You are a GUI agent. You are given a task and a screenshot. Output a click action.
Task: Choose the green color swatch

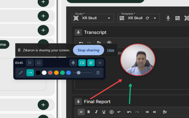point(62,73)
